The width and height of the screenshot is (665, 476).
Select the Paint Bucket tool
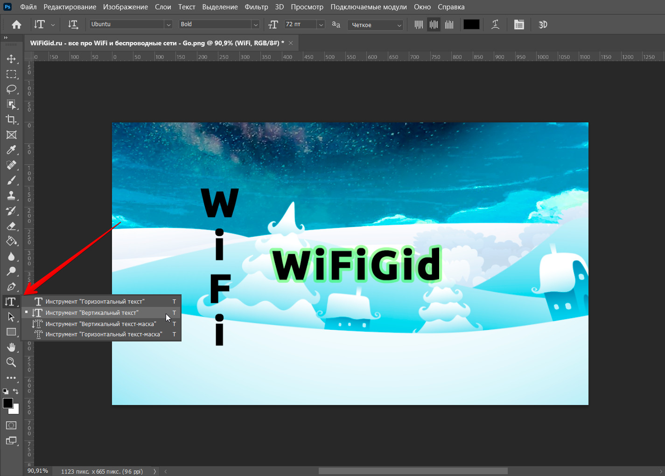[x=11, y=241]
